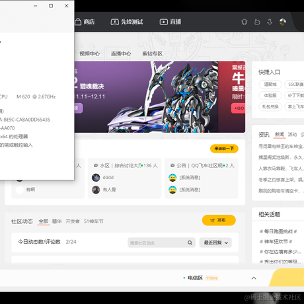Click the 有人骨 chat message
Viewport: 304px width, 304px height.
coord(109,190)
